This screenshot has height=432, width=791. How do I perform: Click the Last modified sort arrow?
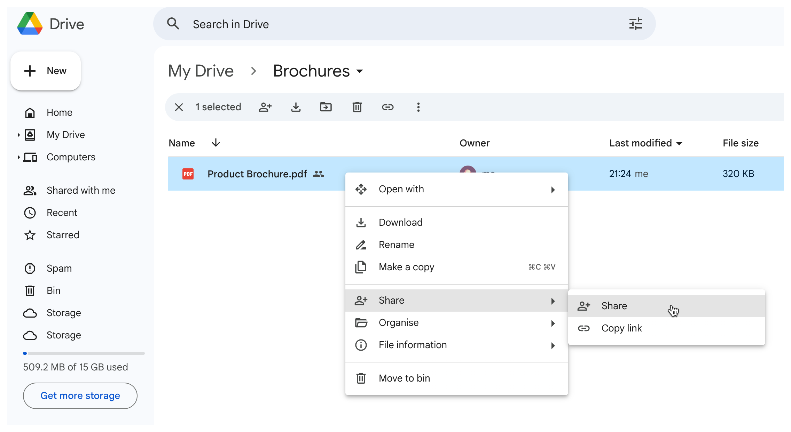pyautogui.click(x=680, y=143)
